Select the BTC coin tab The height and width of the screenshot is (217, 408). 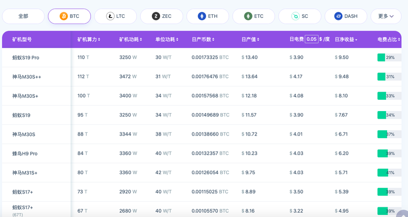[x=69, y=16]
